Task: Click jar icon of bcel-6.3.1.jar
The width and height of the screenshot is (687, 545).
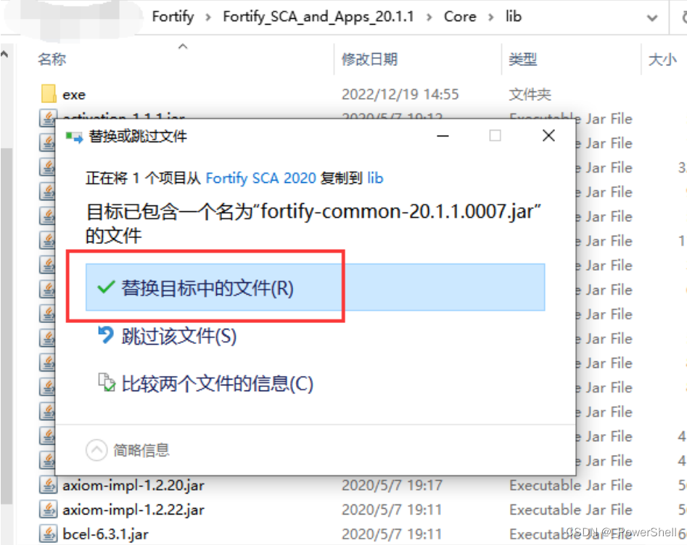Action: click(48, 533)
